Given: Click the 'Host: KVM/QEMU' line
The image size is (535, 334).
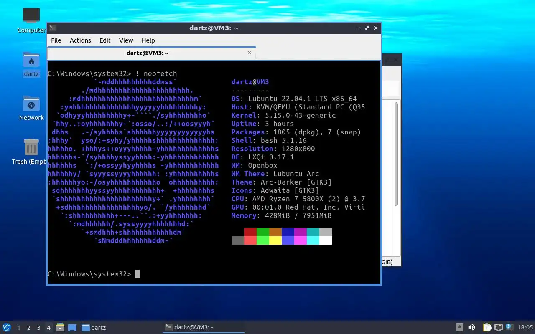Looking at the screenshot, I should [x=298, y=107].
